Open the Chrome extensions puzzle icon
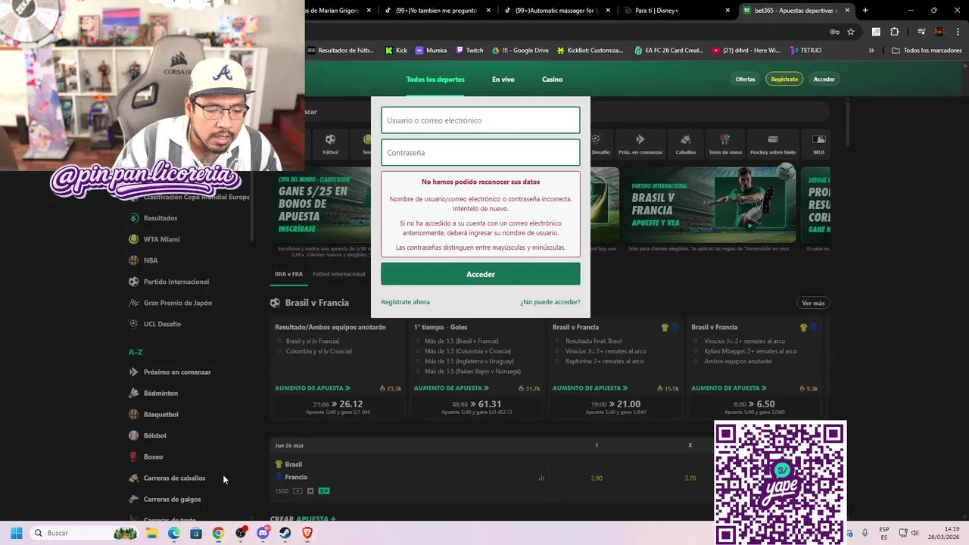This screenshot has height=545, width=969. (894, 32)
